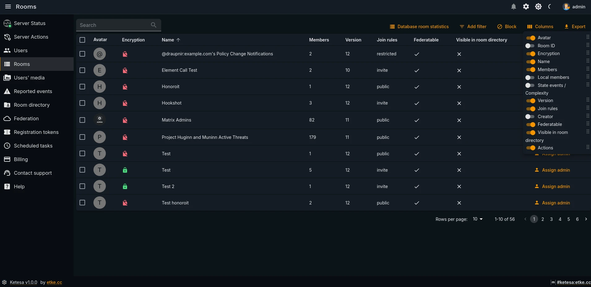
Task: Open Server Actions in sidebar
Action: tap(37, 37)
